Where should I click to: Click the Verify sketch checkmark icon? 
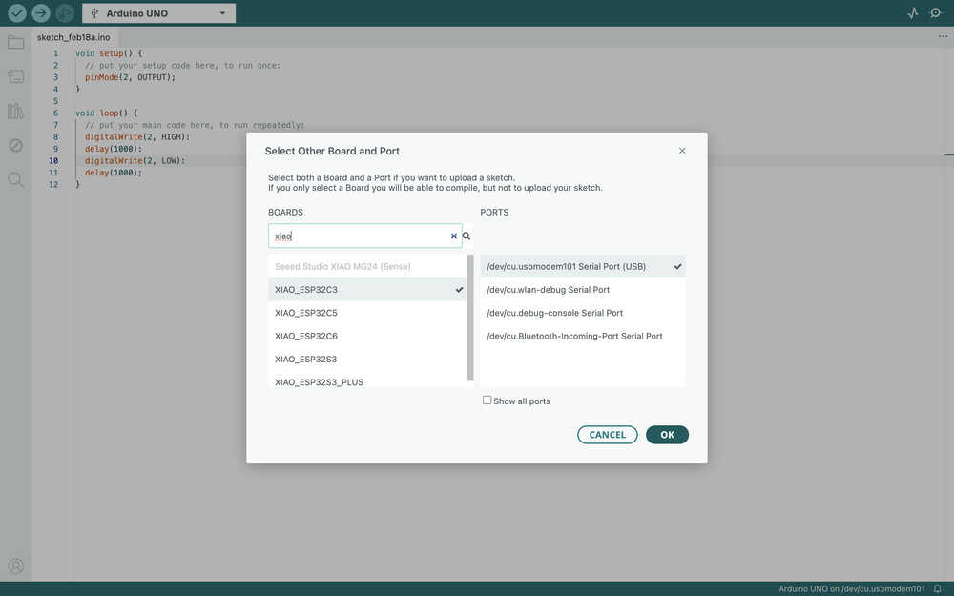[17, 12]
